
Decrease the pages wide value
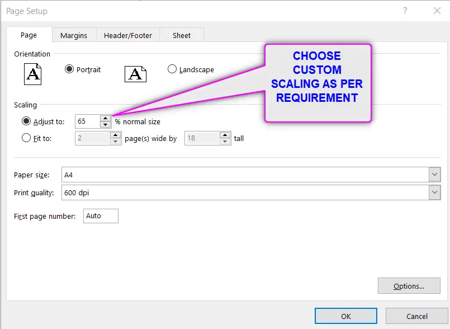[115, 142]
